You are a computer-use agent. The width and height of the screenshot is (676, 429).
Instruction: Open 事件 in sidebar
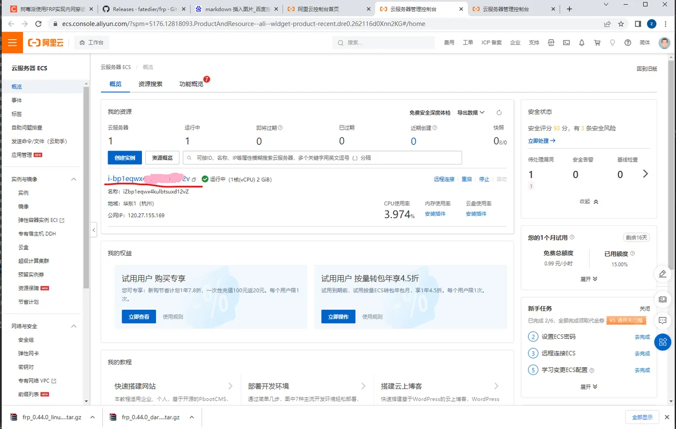click(16, 100)
